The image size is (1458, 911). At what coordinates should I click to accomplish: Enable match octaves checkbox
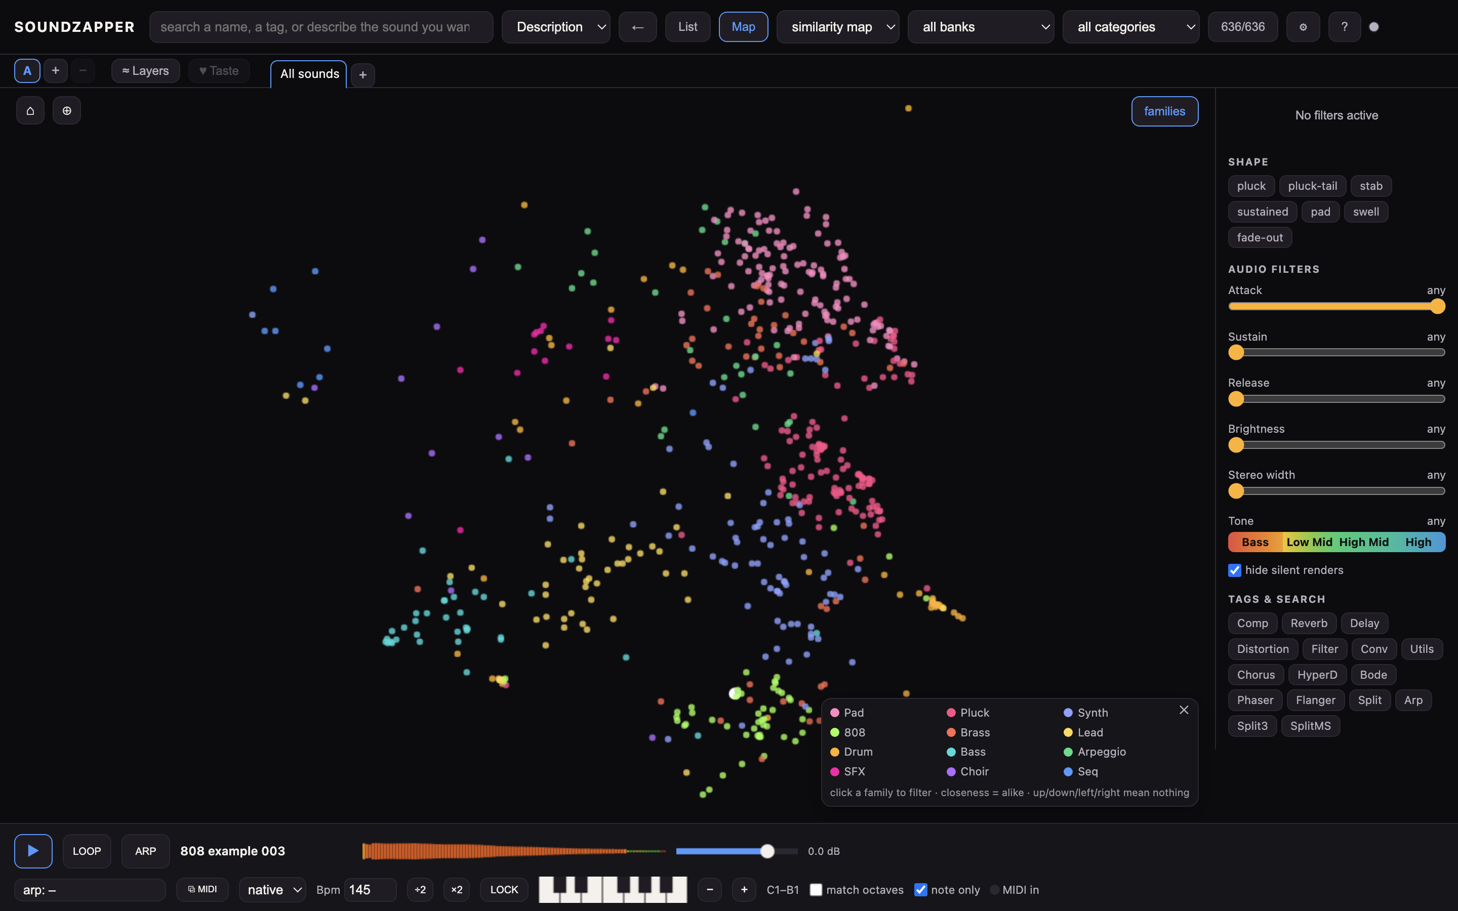click(x=816, y=889)
